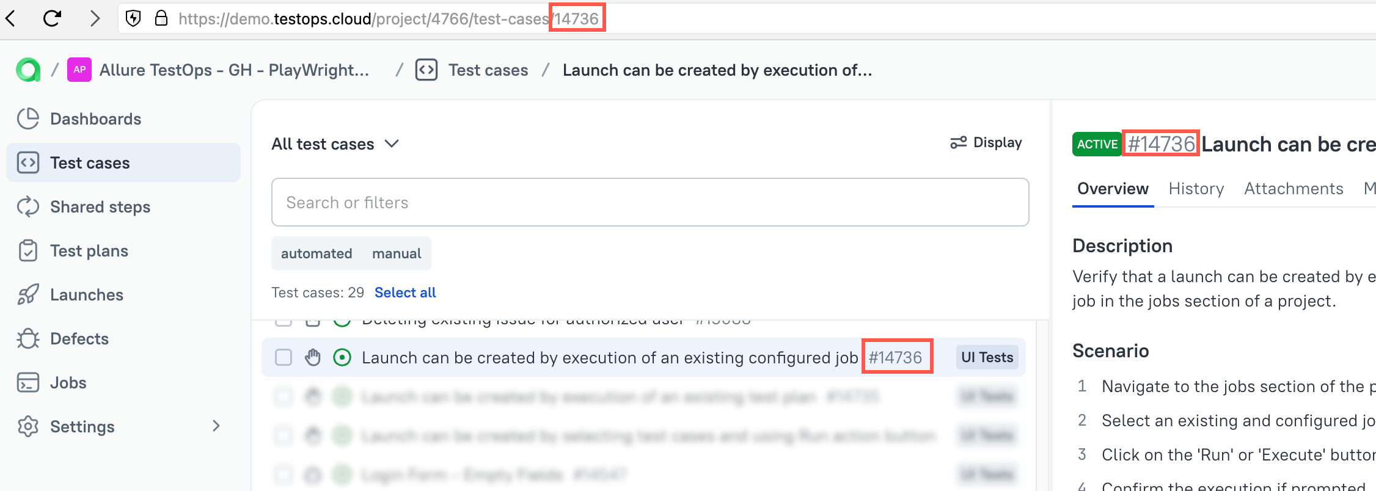Open the Jobs section
Image resolution: width=1376 pixels, height=491 pixels.
point(68,383)
